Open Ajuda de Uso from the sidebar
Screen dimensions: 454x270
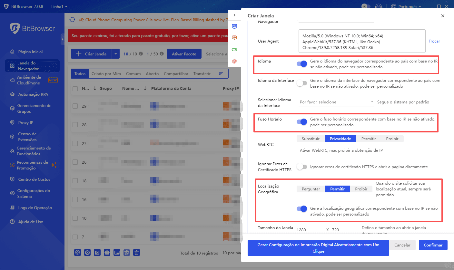(x=31, y=222)
